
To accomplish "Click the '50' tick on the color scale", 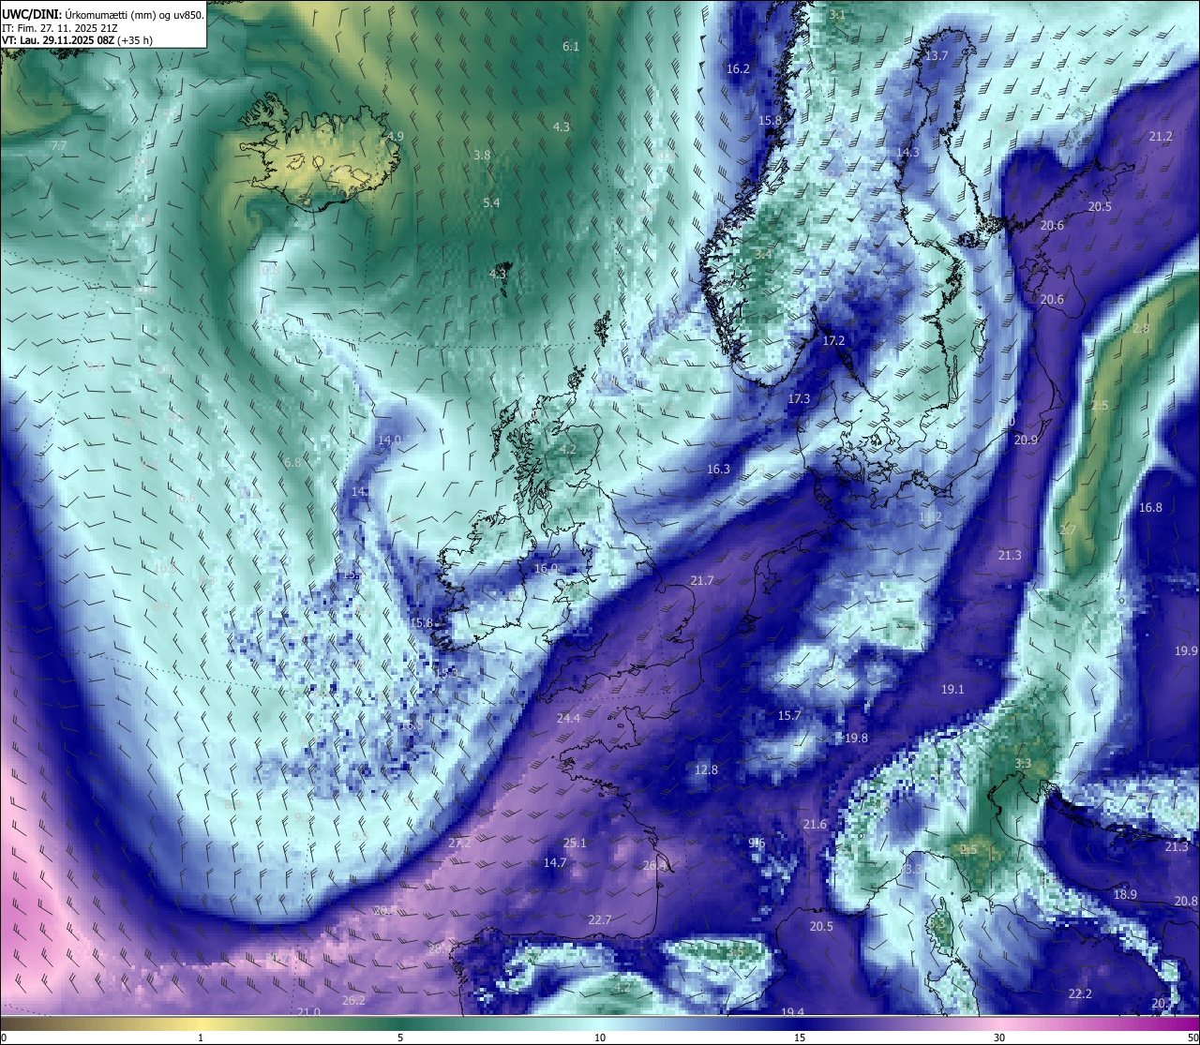I will pyautogui.click(x=1192, y=1038).
